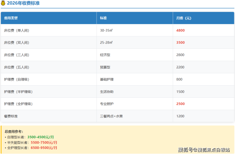Click the 搜狐号@搜狐黑点白银站 watermark
The height and width of the screenshot is (155, 235).
(x=204, y=150)
